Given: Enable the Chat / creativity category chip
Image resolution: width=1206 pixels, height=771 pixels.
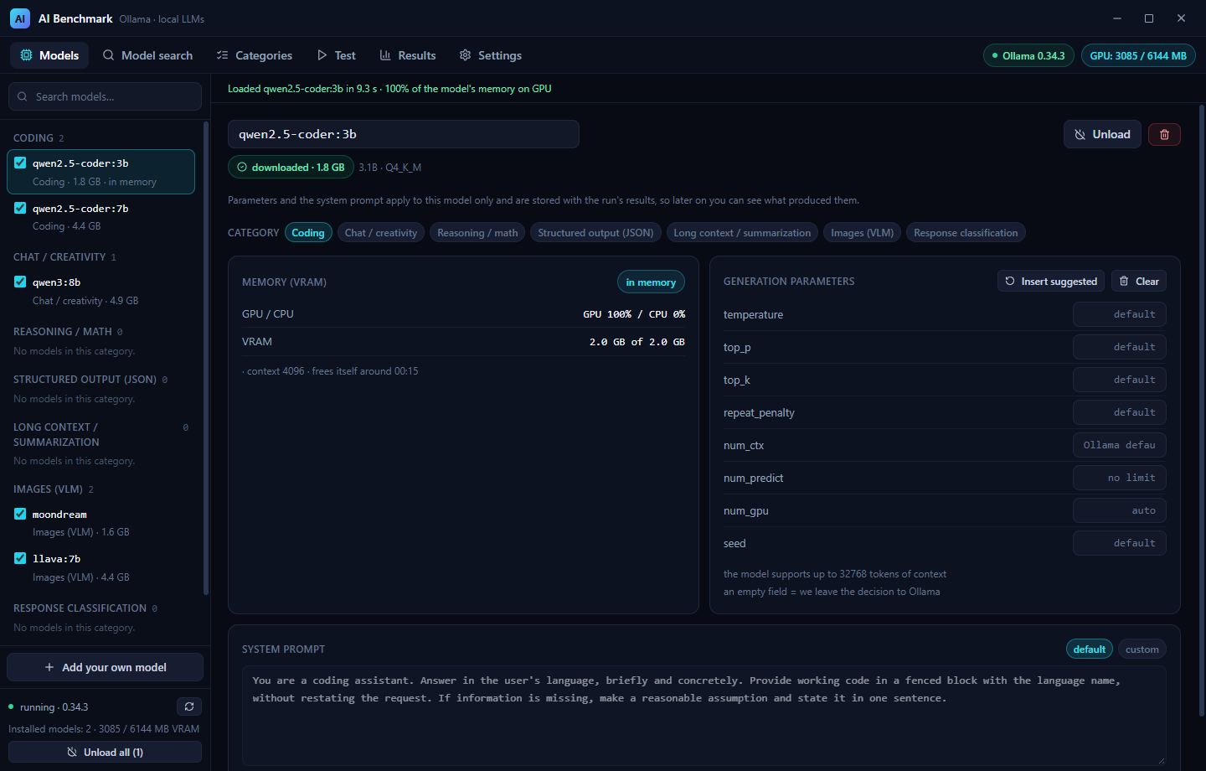Looking at the screenshot, I should coord(381,233).
